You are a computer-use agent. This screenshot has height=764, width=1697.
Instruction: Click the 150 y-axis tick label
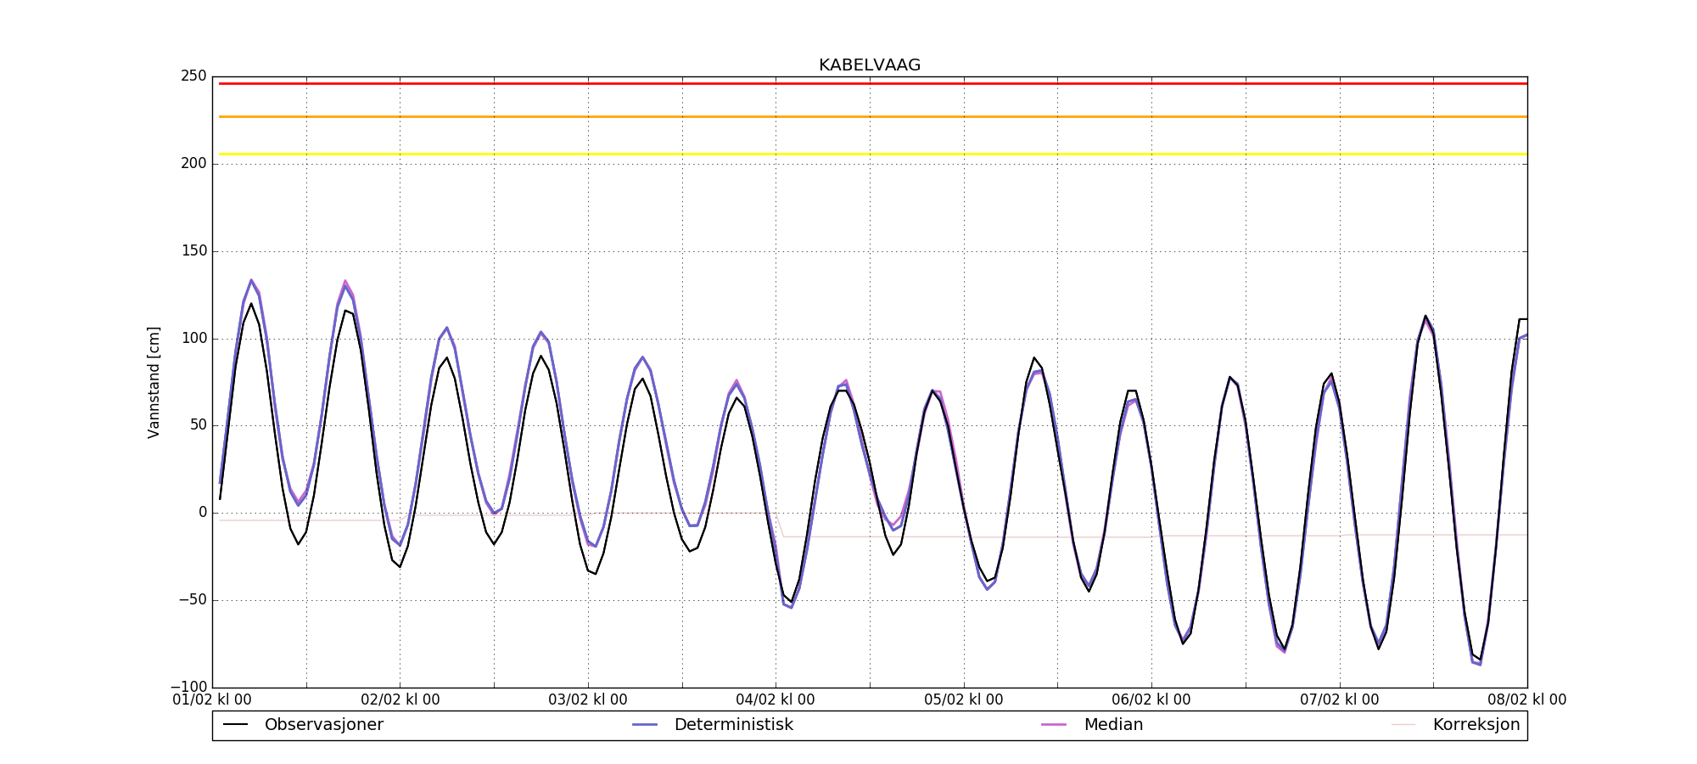[x=193, y=251]
